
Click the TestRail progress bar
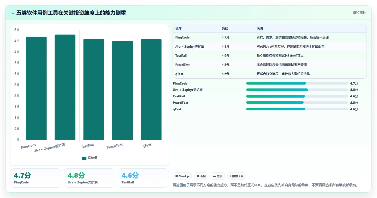click(x=297, y=96)
